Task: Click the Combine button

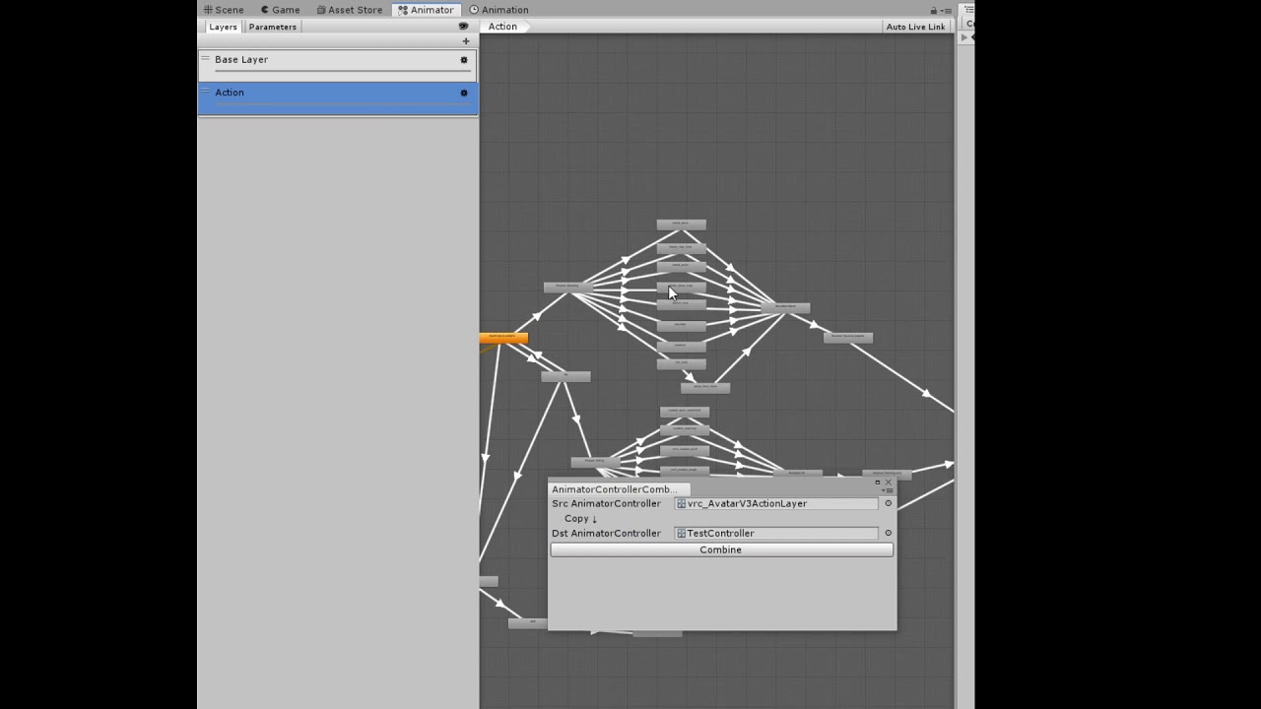Action: click(721, 549)
